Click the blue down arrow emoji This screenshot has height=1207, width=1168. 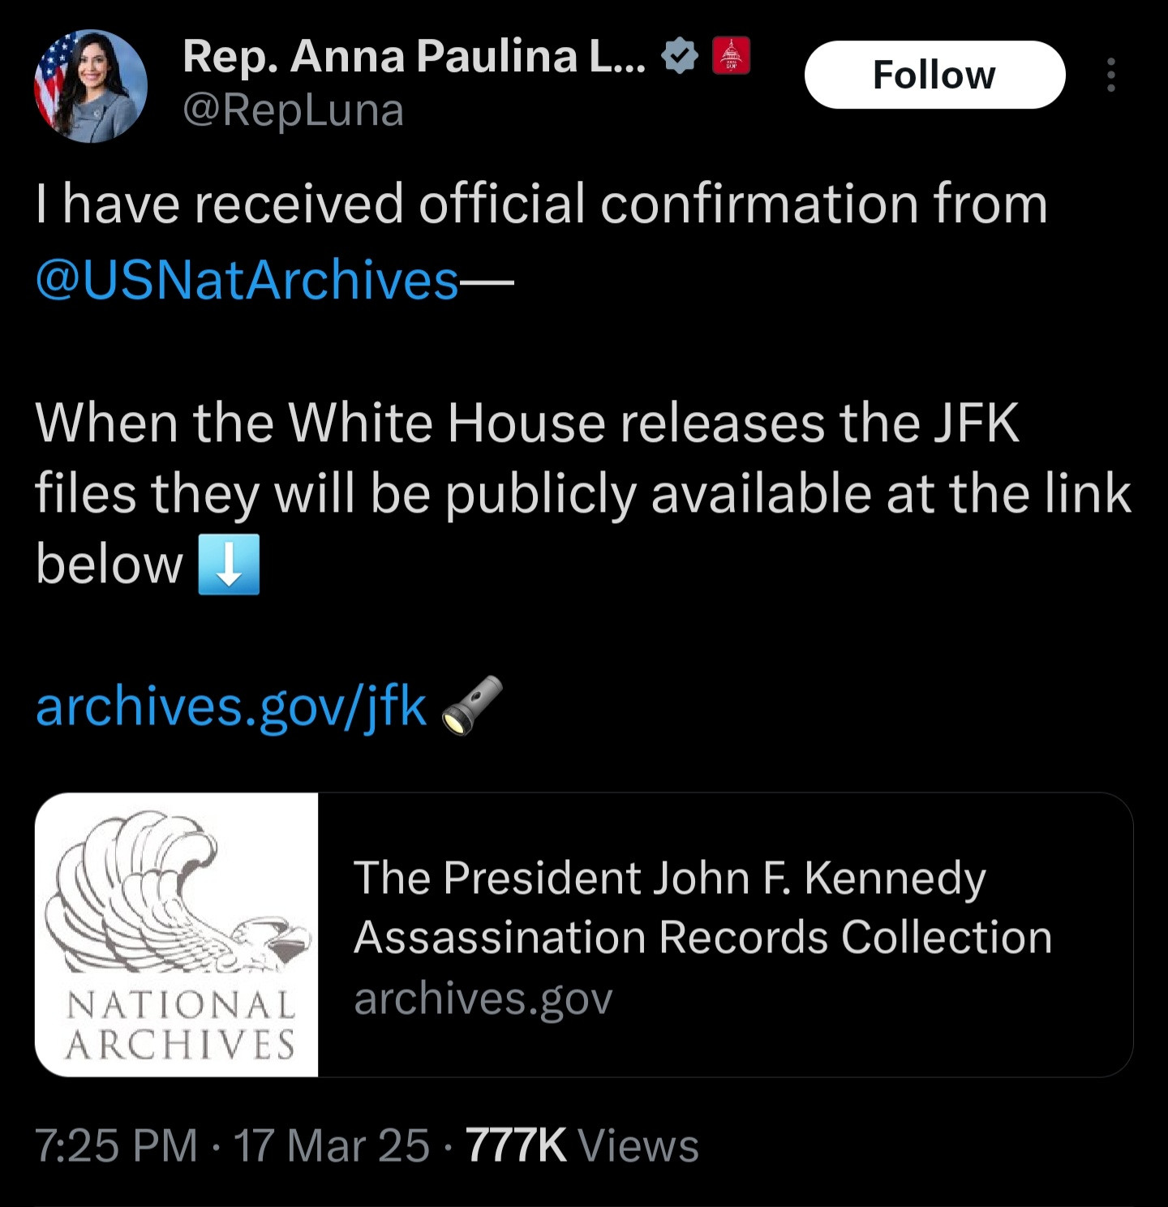pos(230,565)
